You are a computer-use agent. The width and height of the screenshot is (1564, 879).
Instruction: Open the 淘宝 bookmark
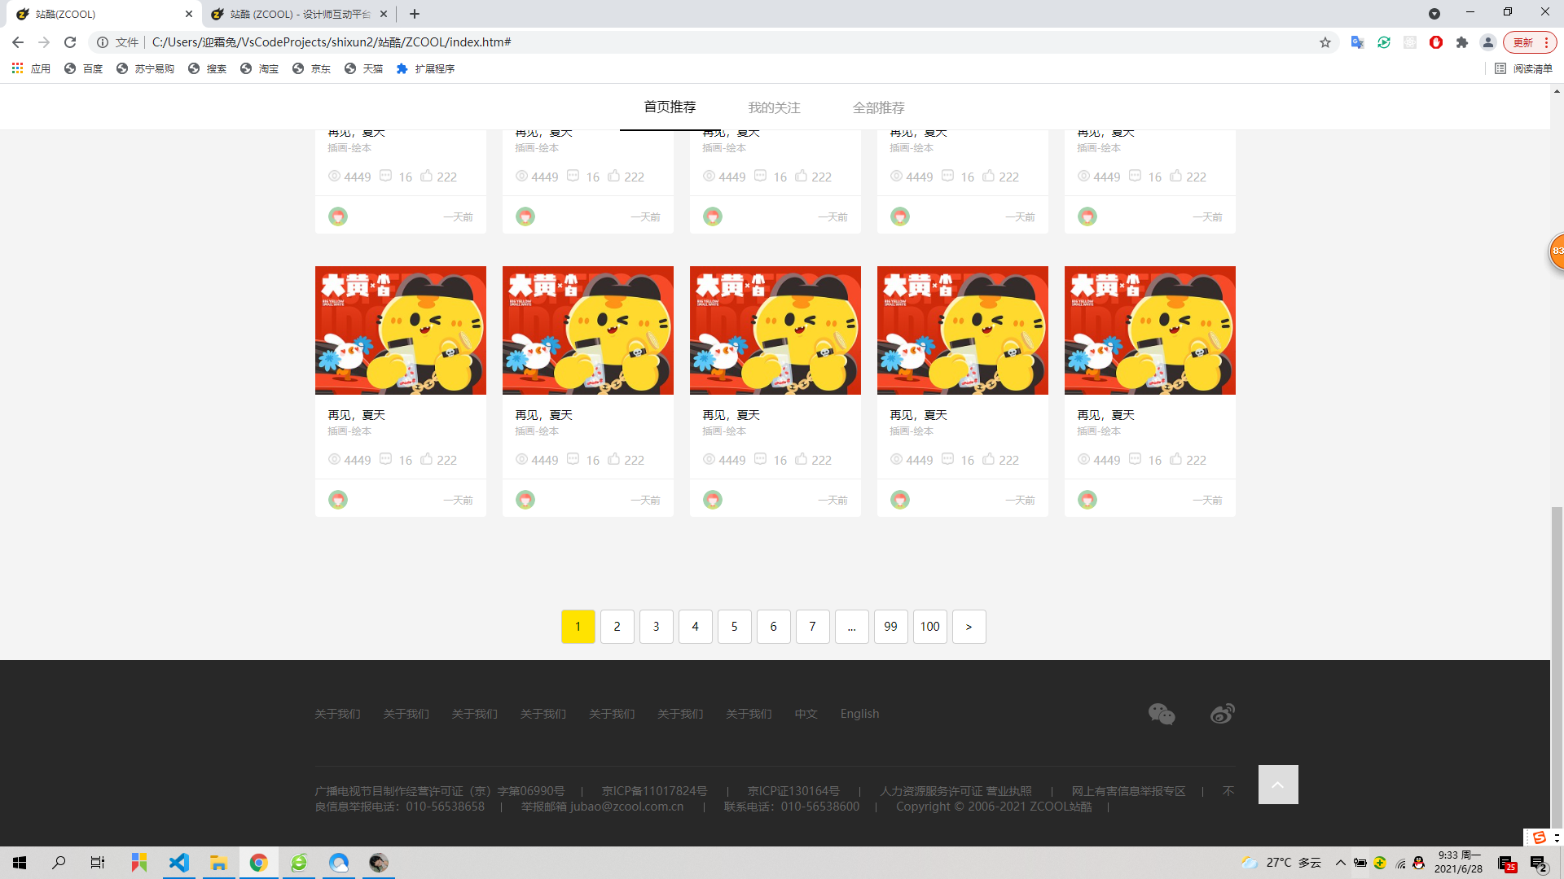click(260, 68)
